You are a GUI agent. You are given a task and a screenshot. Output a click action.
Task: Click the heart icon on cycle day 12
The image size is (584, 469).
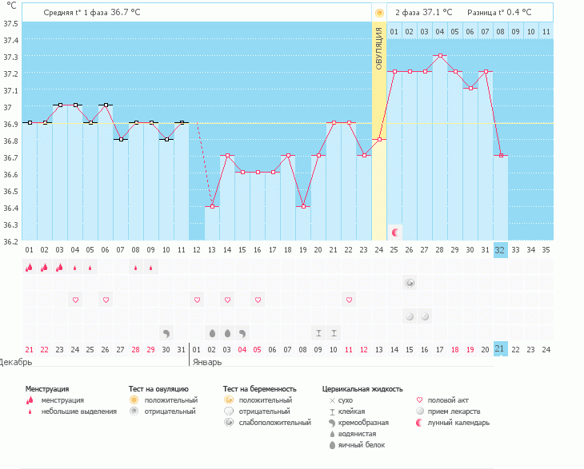click(x=197, y=300)
